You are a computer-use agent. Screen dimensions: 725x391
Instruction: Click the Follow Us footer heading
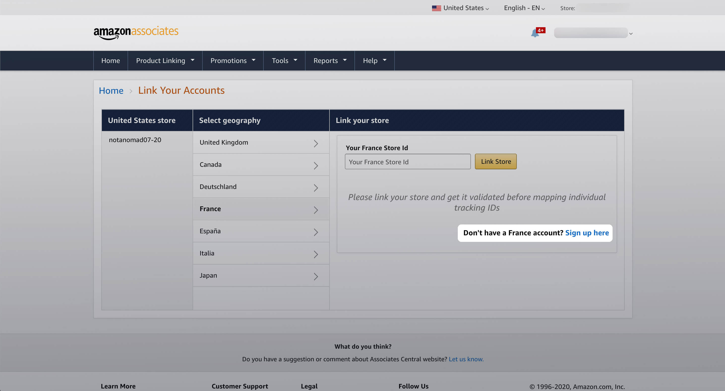(413, 386)
